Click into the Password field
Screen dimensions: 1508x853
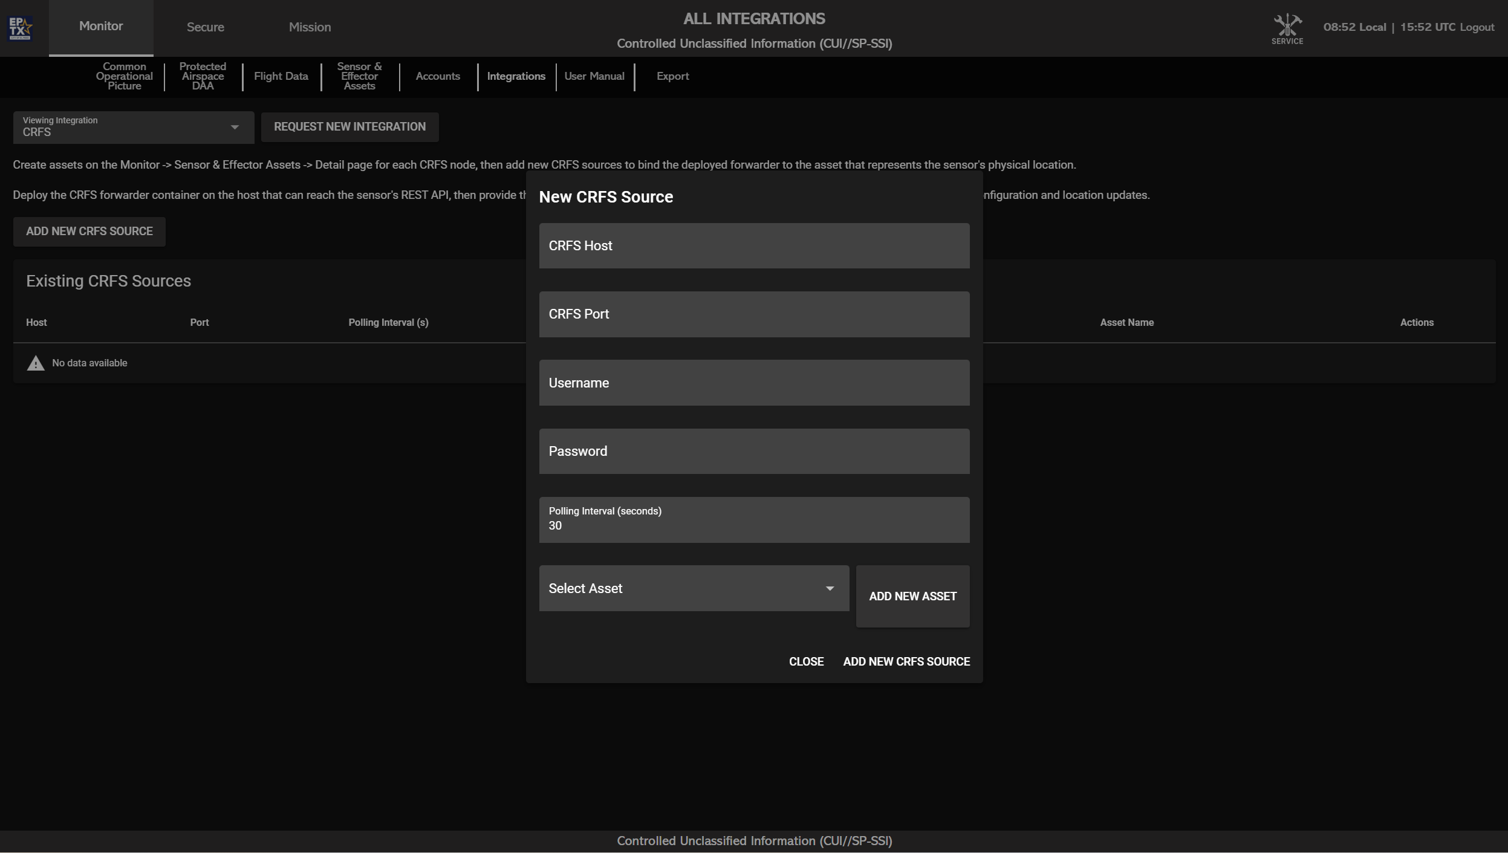tap(753, 452)
